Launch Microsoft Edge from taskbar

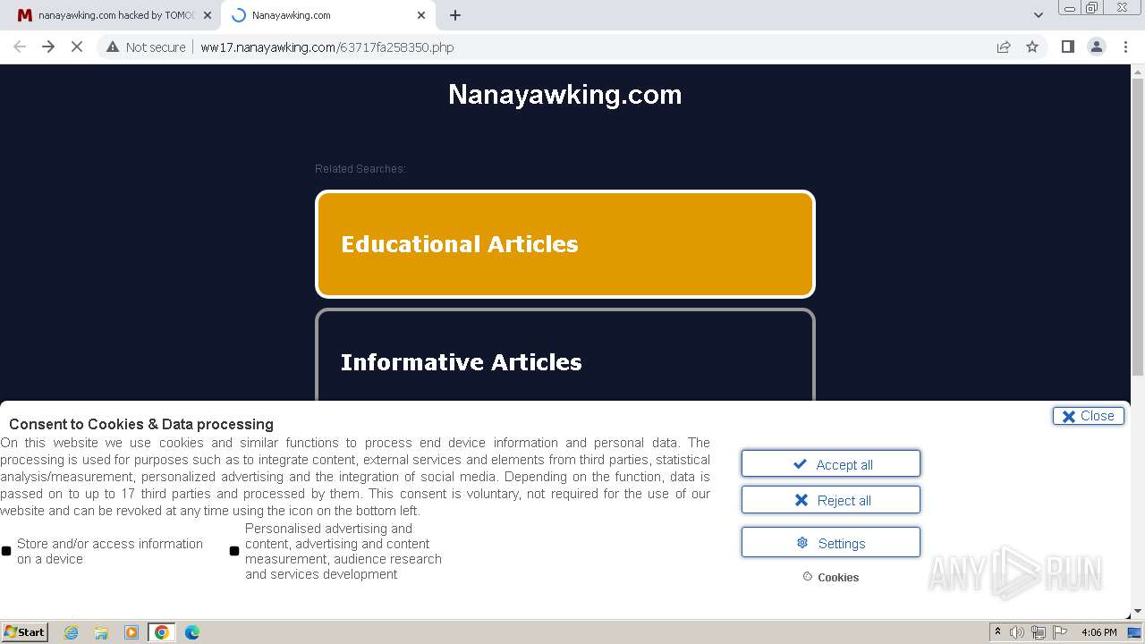coord(192,632)
